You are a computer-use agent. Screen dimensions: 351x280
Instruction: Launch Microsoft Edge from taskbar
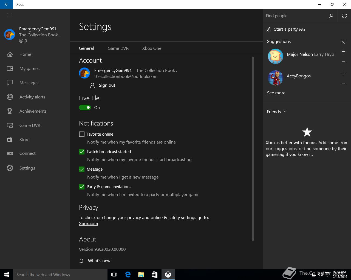tap(128, 275)
